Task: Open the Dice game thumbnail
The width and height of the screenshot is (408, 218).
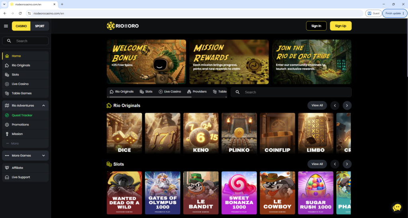Action: tap(124, 133)
